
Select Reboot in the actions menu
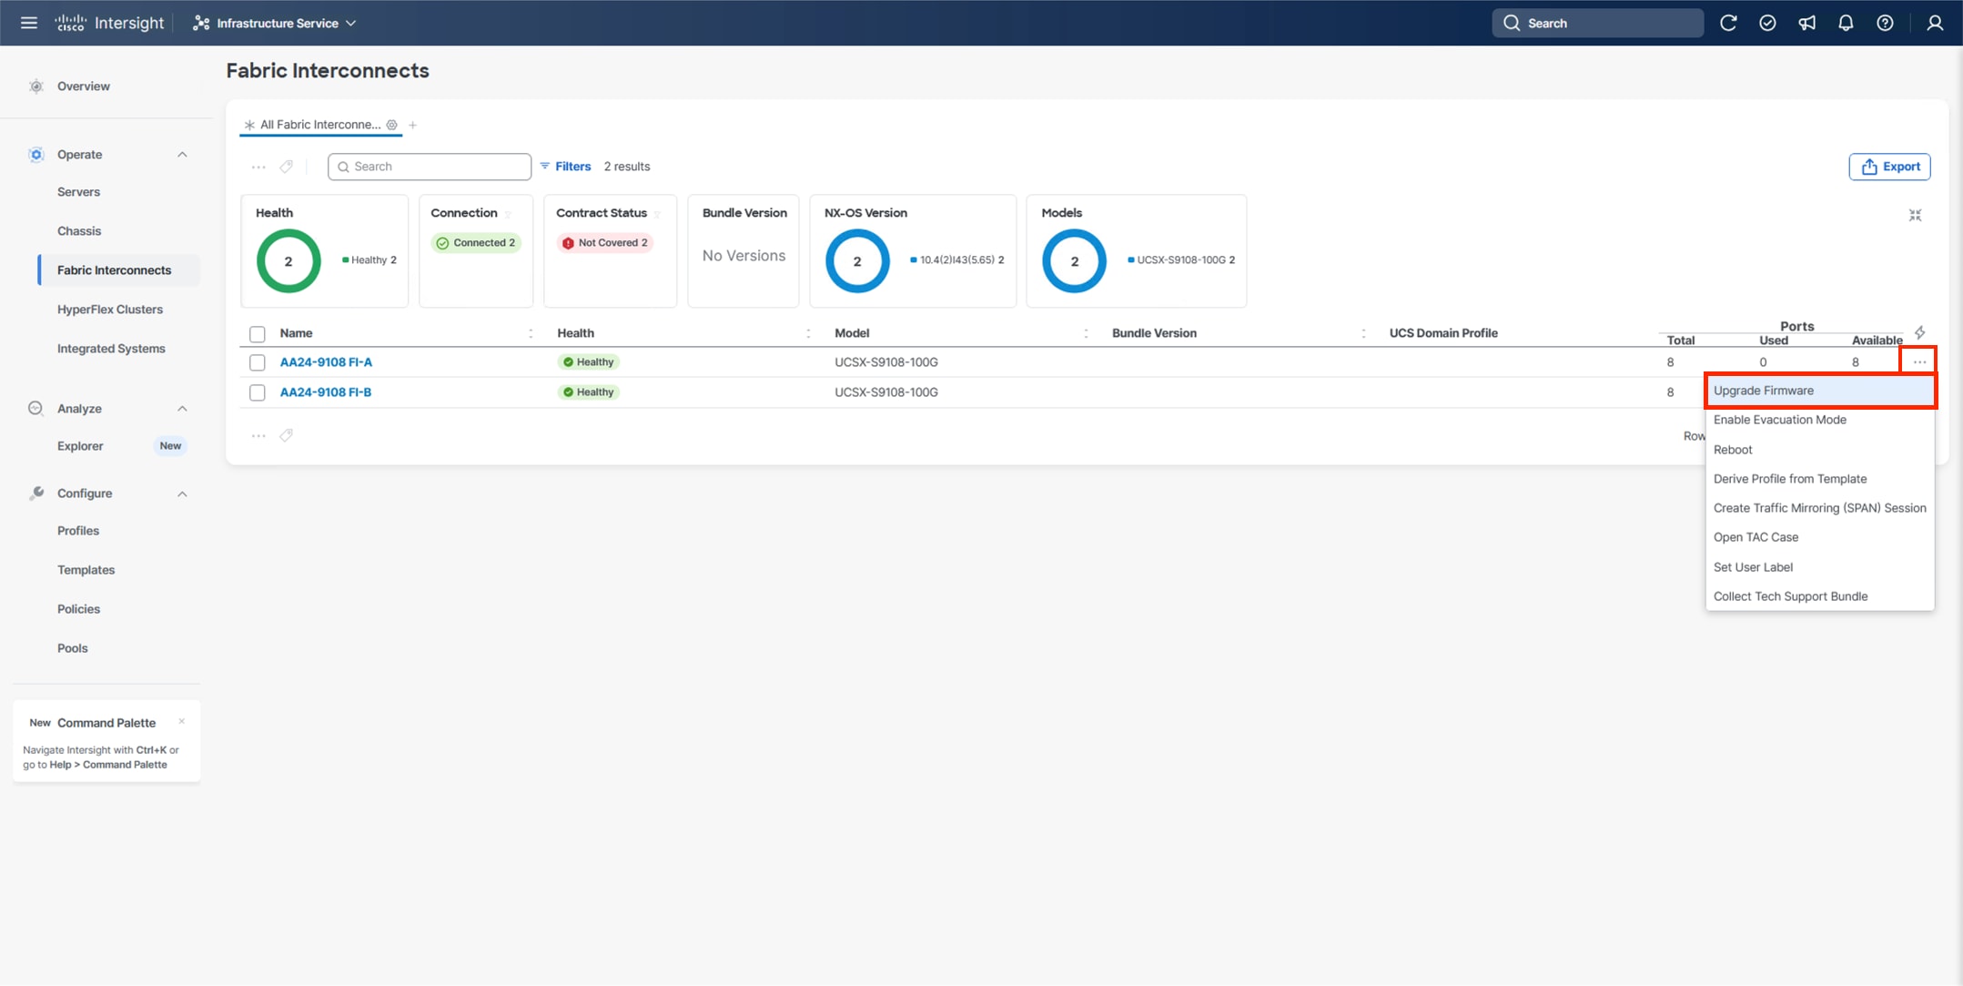[x=1732, y=450]
